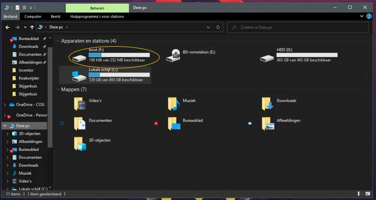Click '199 MB van 252 MB beschikbaar' text
This screenshot has width=376, height=200.
[117, 60]
